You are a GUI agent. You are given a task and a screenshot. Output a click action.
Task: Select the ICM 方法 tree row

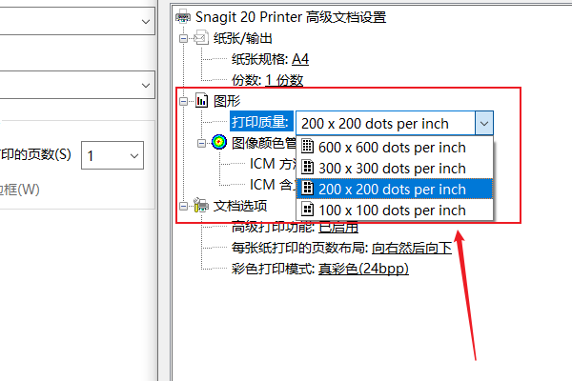273,164
